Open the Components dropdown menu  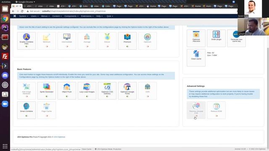(x=71, y=16)
